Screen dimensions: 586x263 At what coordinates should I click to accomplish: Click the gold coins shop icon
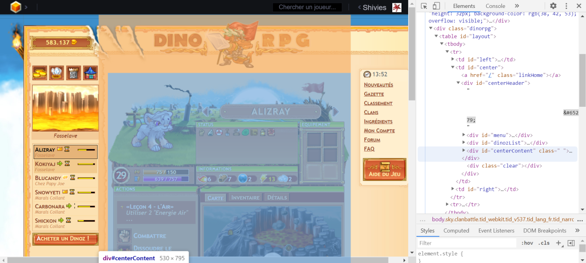[40, 73]
